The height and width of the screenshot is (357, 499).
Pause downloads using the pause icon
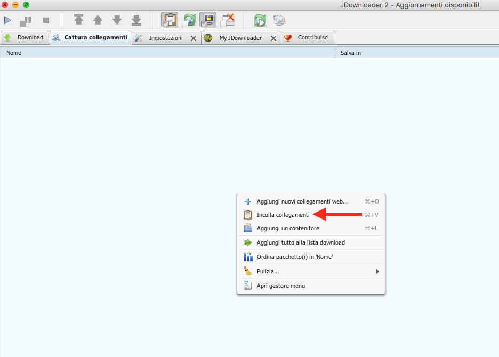(x=26, y=21)
